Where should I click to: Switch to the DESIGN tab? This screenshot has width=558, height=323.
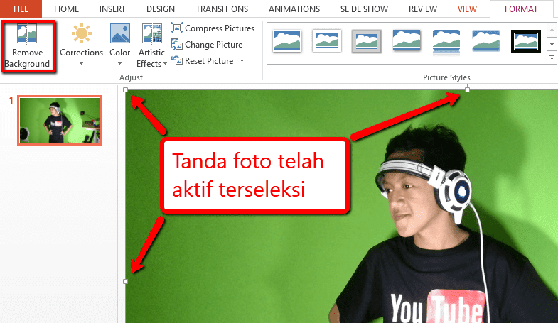pos(161,9)
